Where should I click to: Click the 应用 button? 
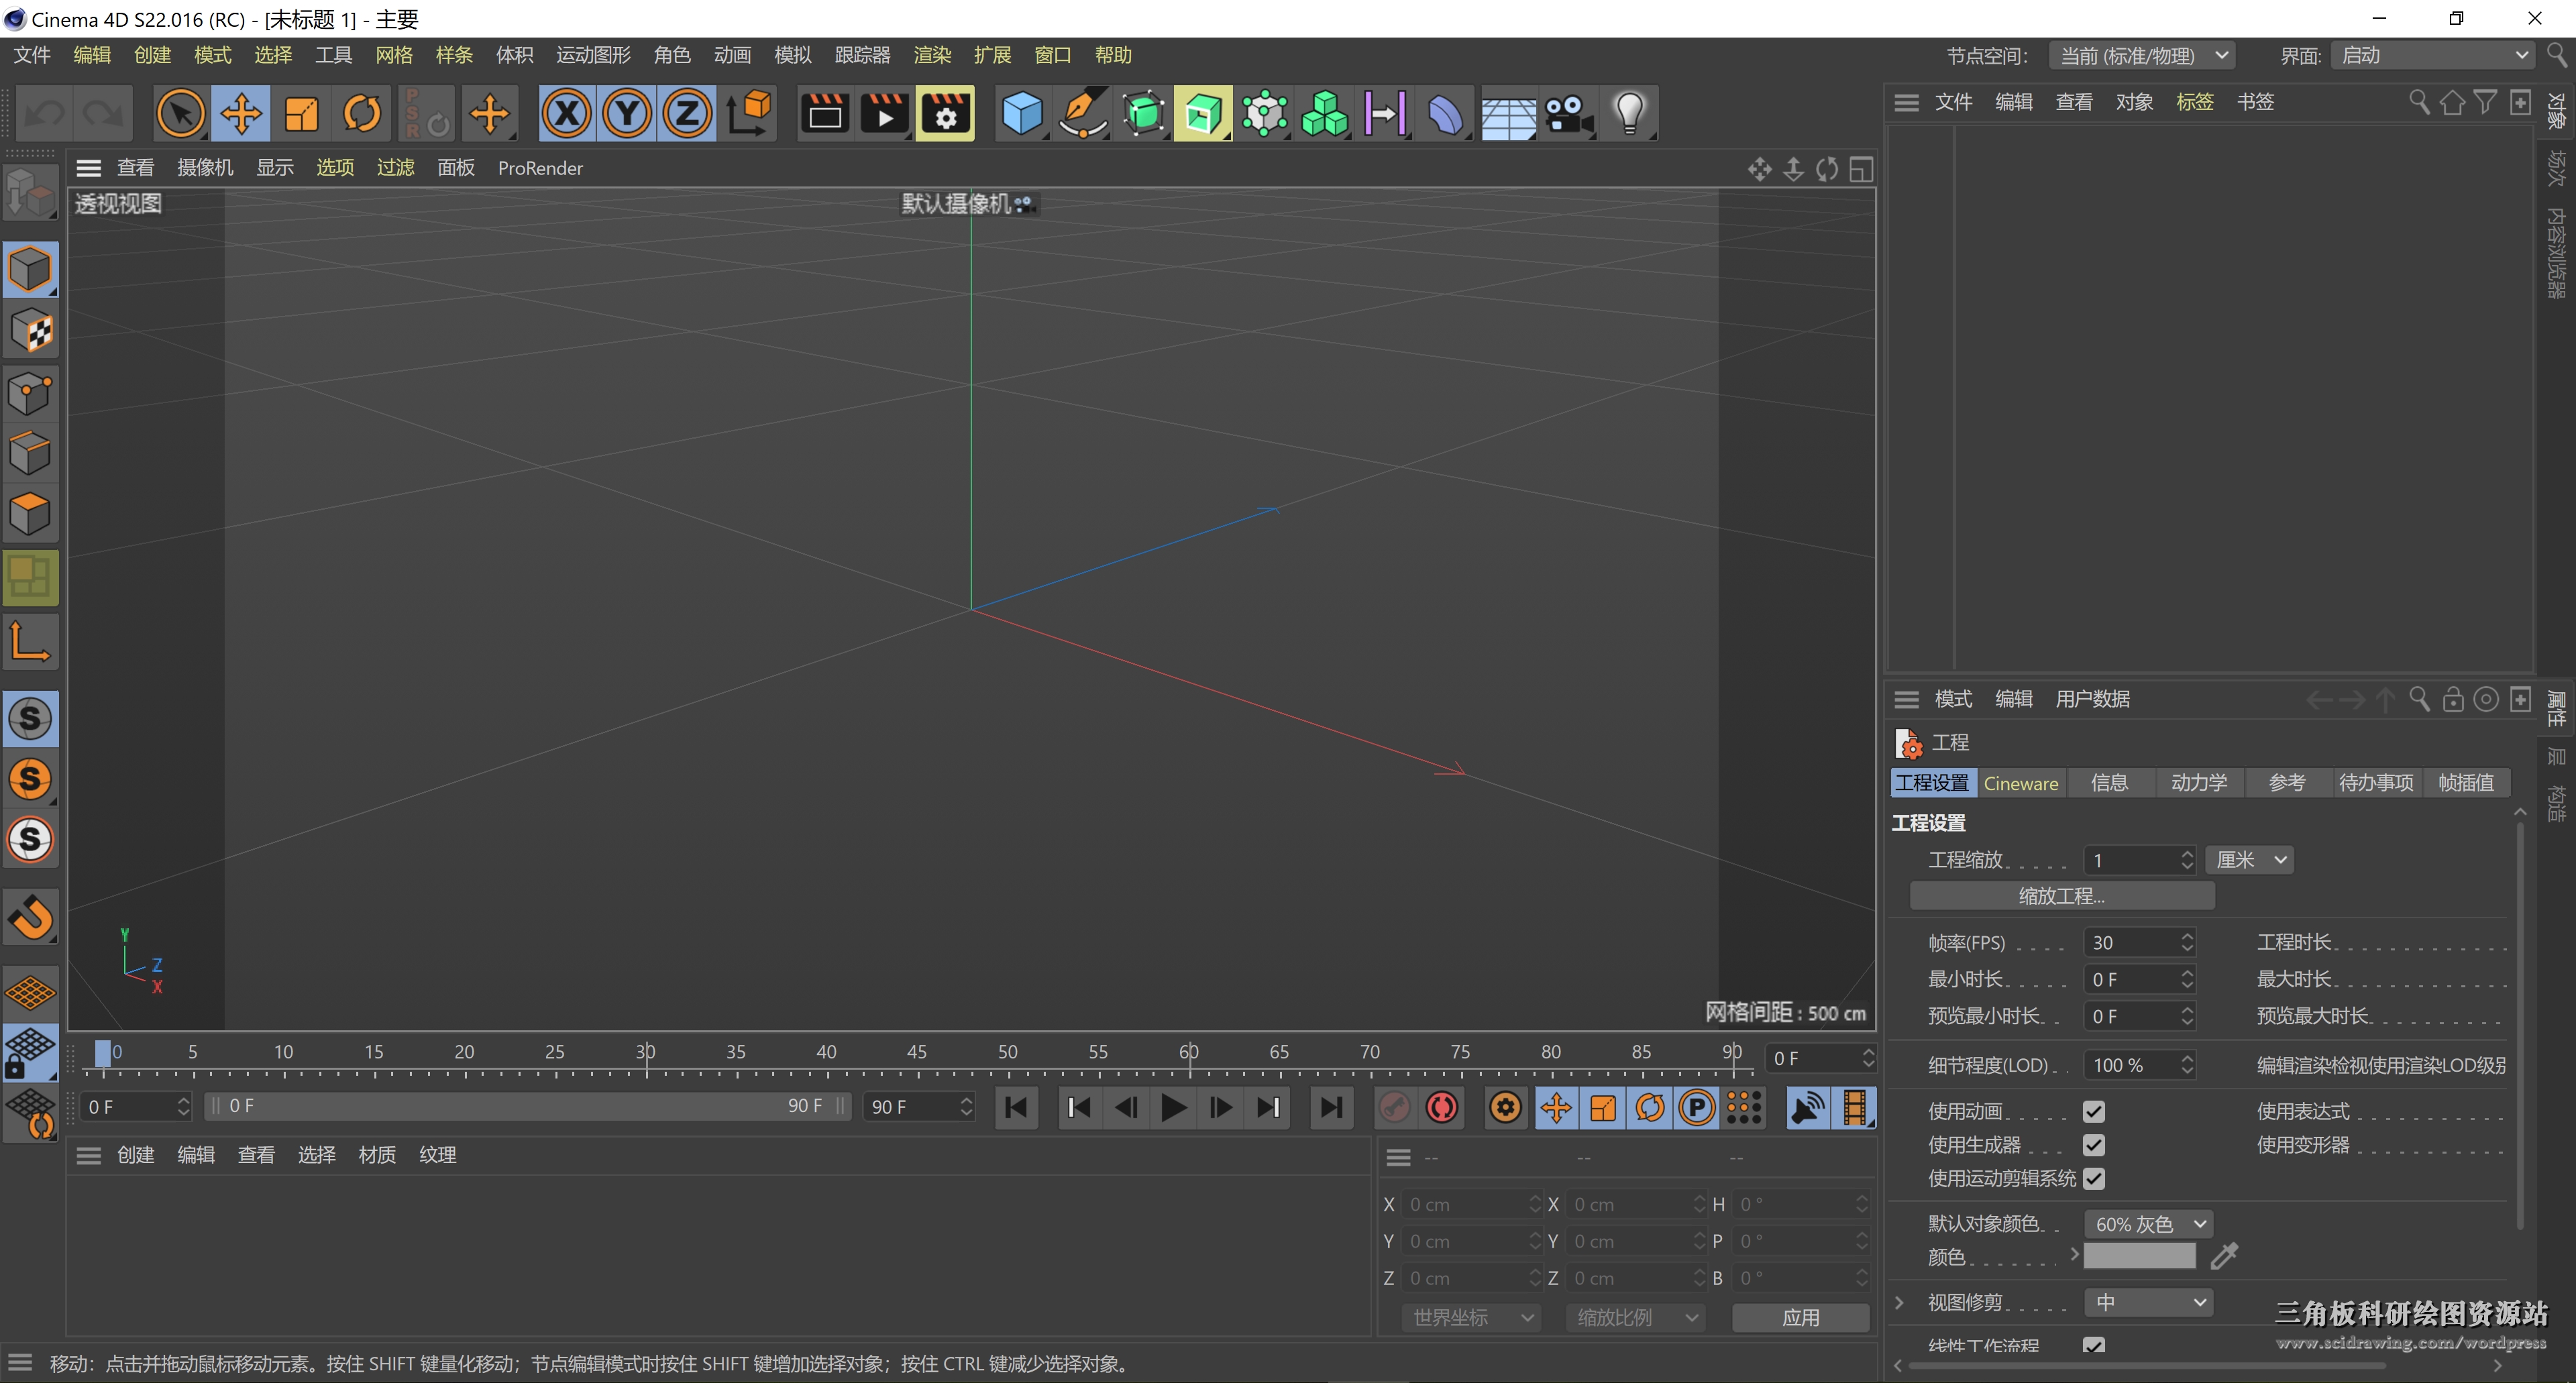point(1800,1317)
